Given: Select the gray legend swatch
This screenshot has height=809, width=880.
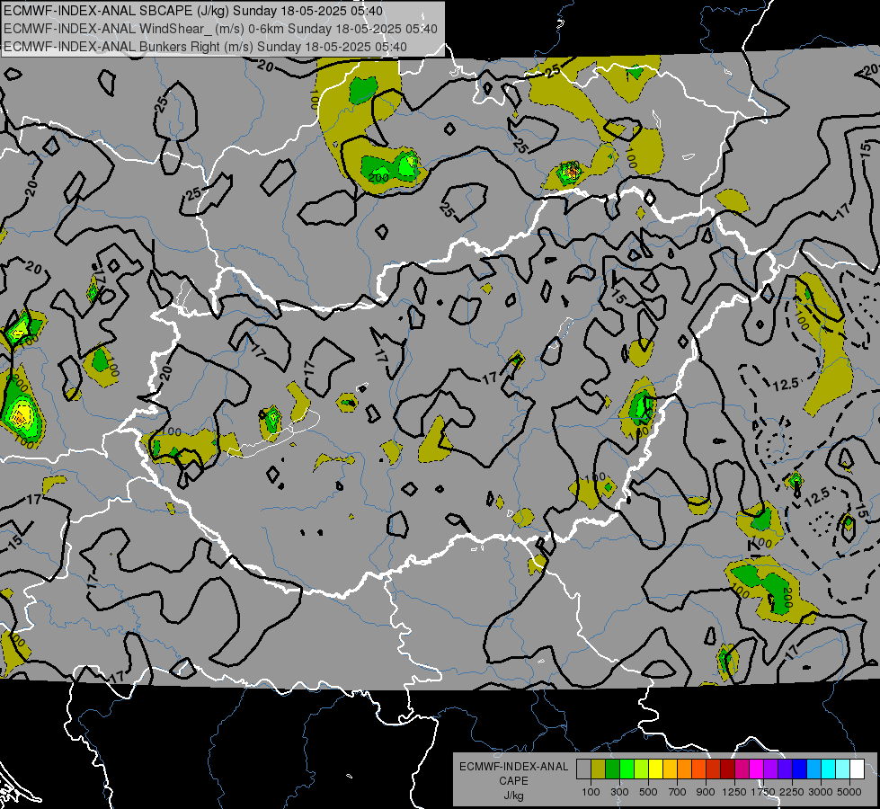Looking at the screenshot, I should (583, 769).
